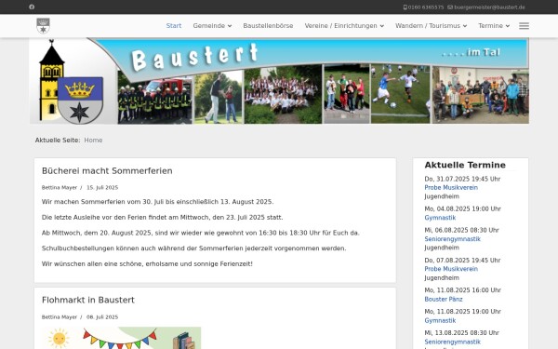558x349 pixels.
Task: Open Gymnastik event on 04.08.2025
Action: 440,218
